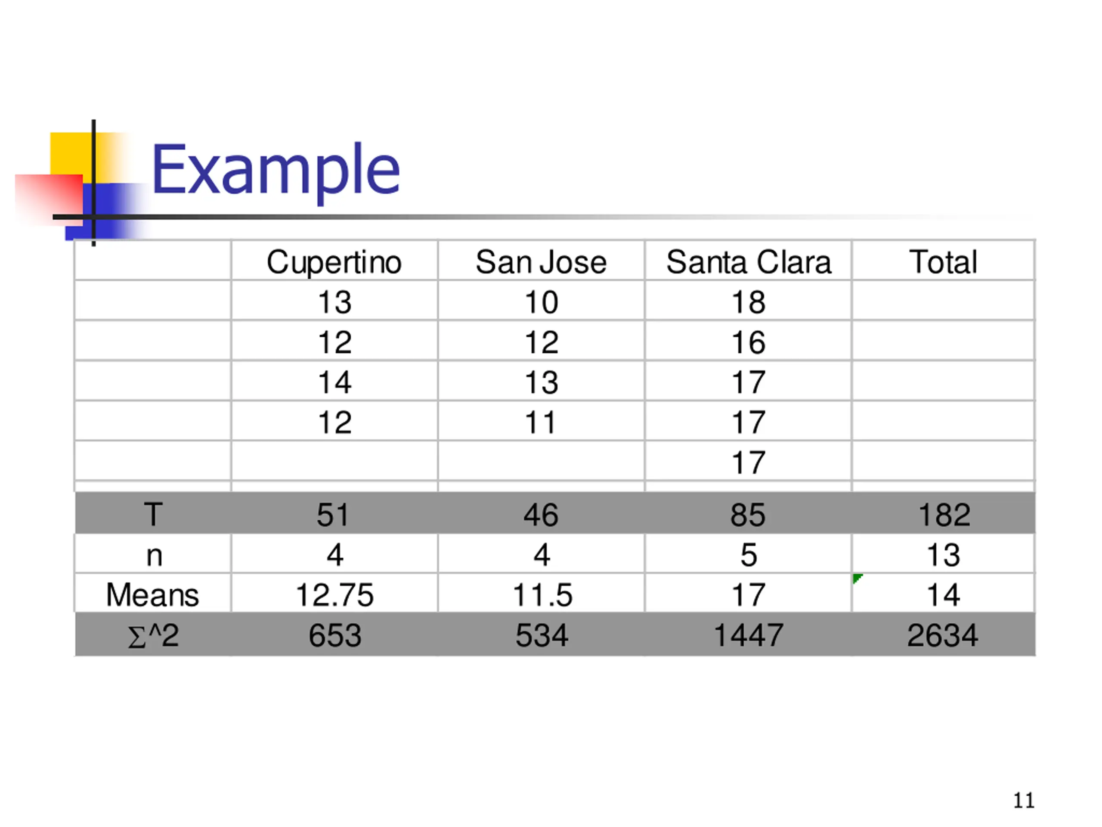Click the slide number 11
The image size is (1102, 827).
pyautogui.click(x=1024, y=801)
